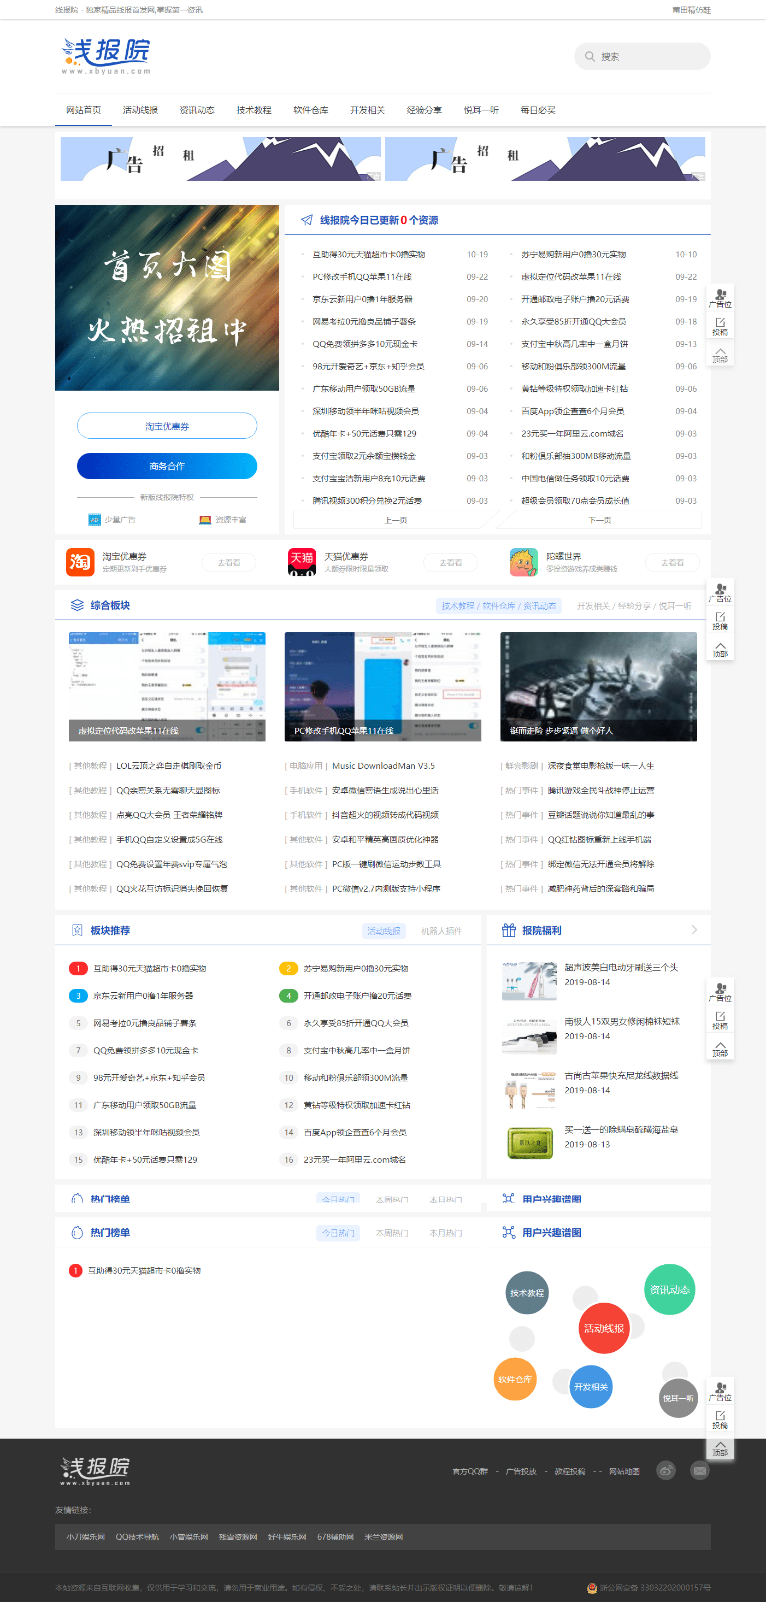
Task: Go to next page with 下一页
Action: 599,520
